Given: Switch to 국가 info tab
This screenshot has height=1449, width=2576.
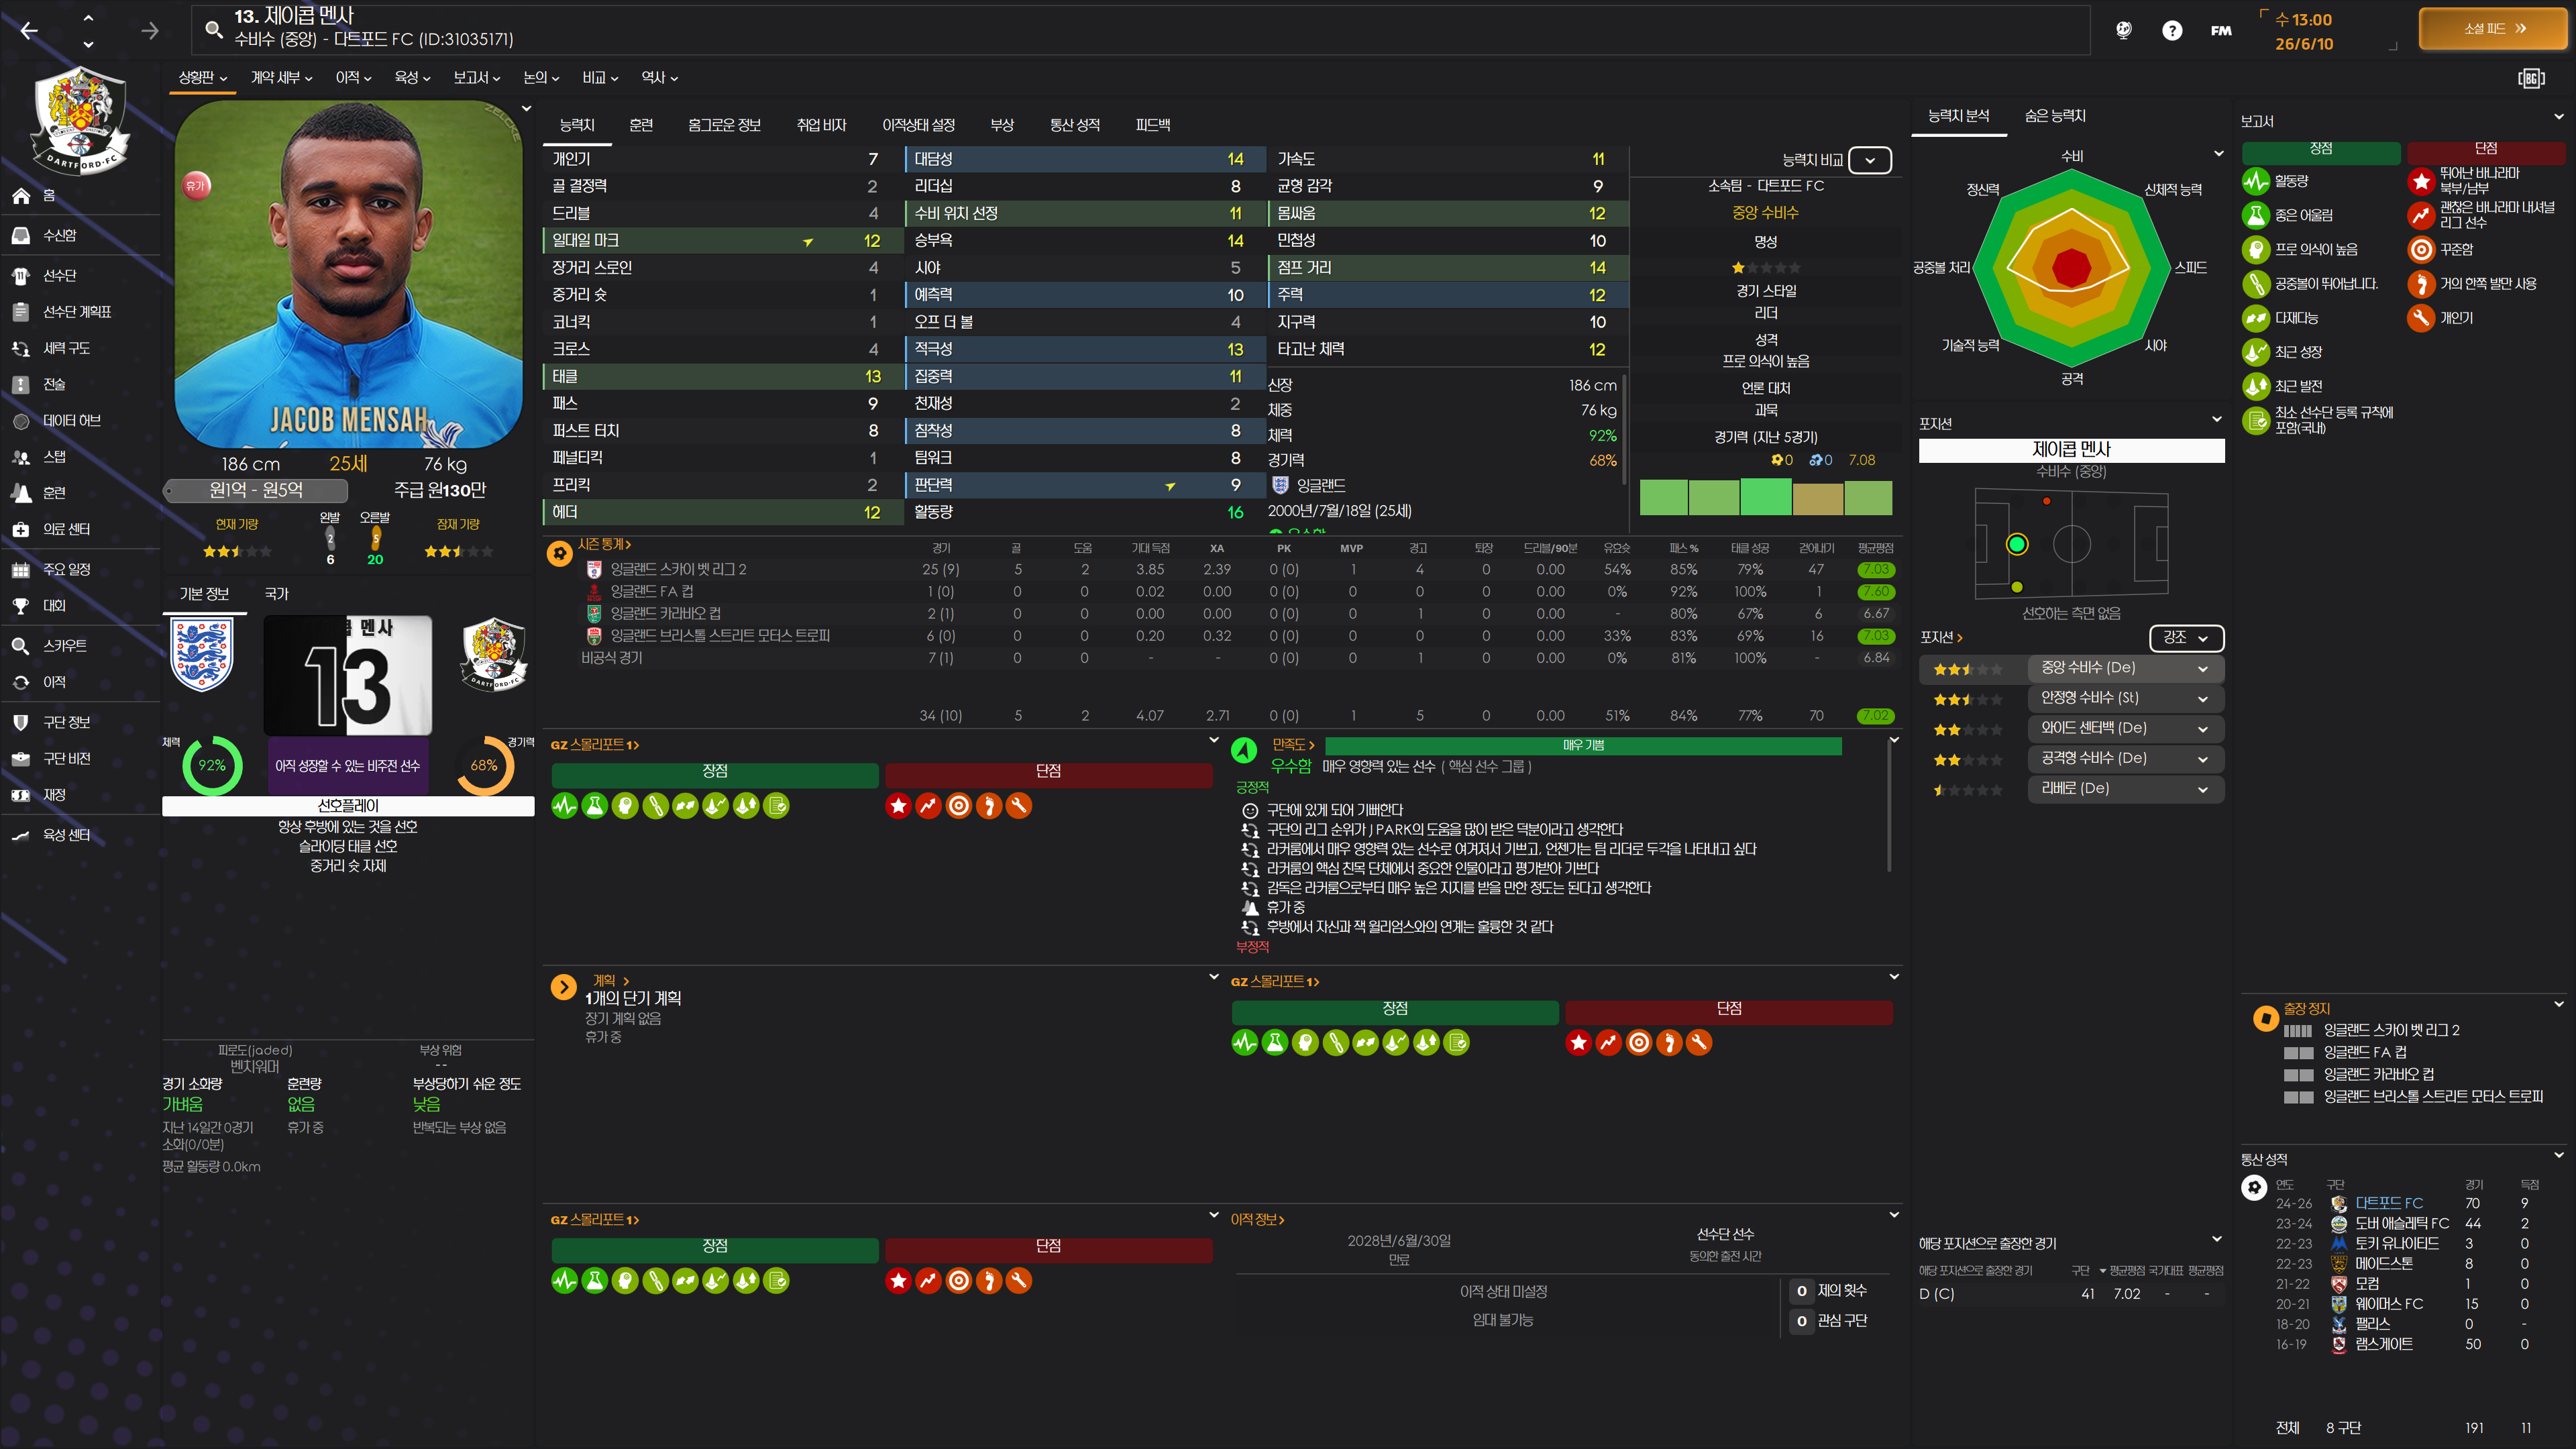Looking at the screenshot, I should point(276,594).
